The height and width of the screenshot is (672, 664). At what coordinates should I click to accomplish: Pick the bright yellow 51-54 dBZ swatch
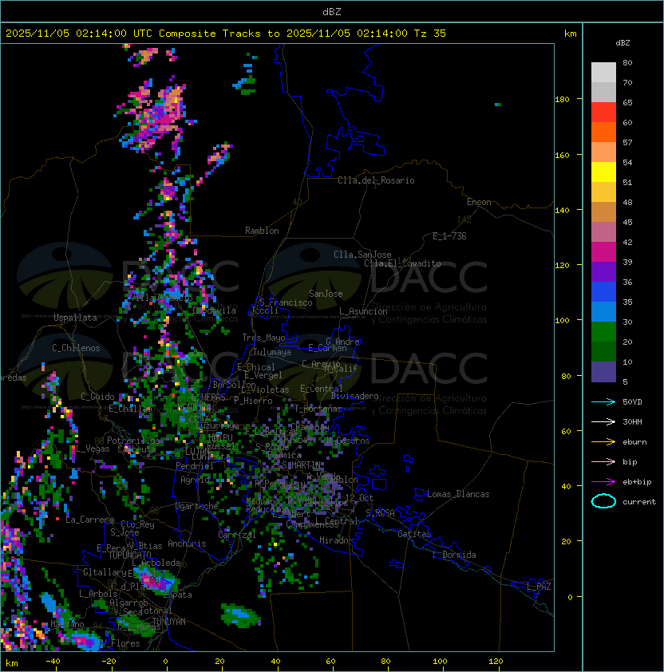coord(603,172)
